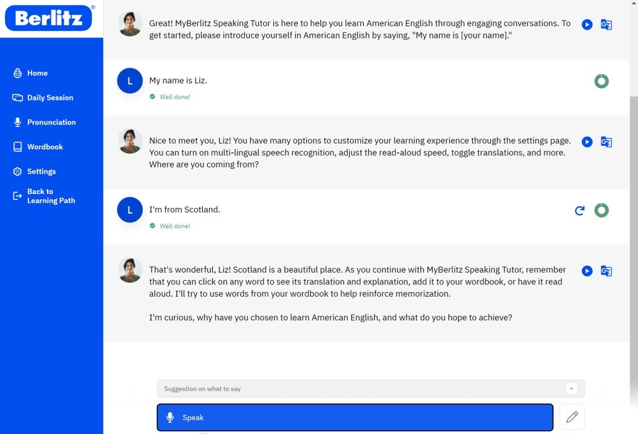Viewport: 638px width, 434px height.
Task: Open the Pronunciation section
Action: (51, 122)
